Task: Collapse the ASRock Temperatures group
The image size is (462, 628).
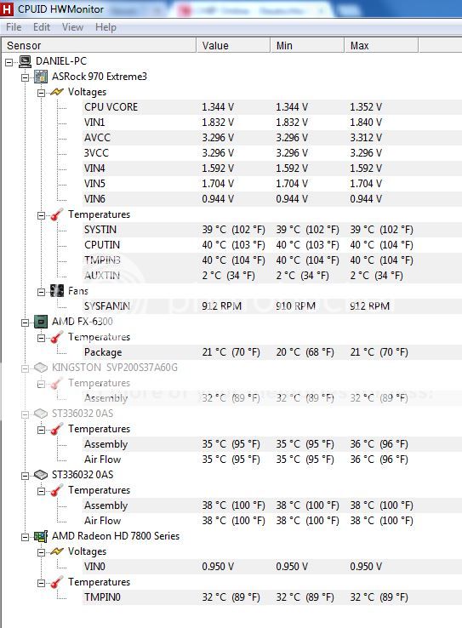Action: click(41, 215)
